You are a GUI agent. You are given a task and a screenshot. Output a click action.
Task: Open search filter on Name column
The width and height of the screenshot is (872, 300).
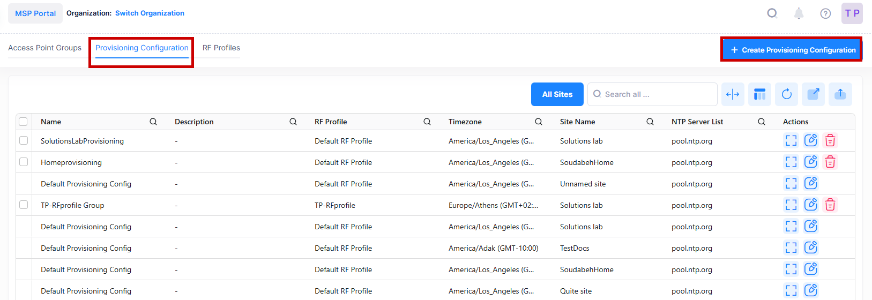point(153,122)
